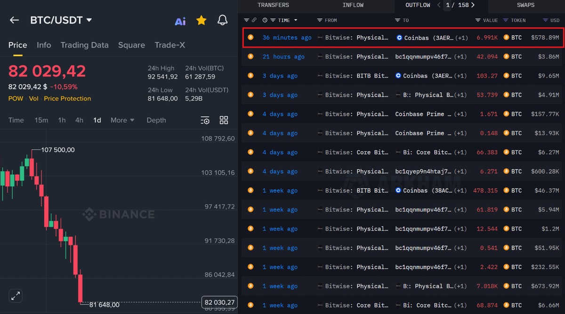The width and height of the screenshot is (565, 314).
Task: Click the clock icon in the TIME header
Action: click(x=265, y=20)
